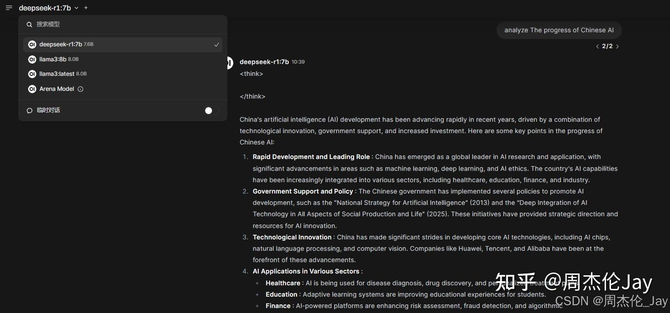Click the Ollama logo beside llama3:latest

[32, 74]
